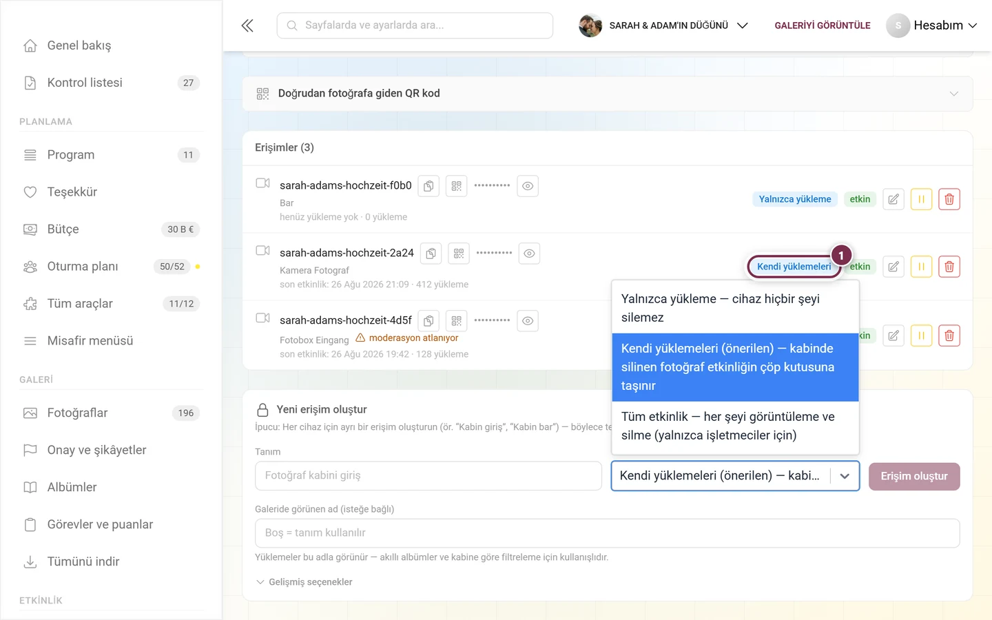Reveal password for sarah-adams-hochzeit-f0b0

pos(528,186)
